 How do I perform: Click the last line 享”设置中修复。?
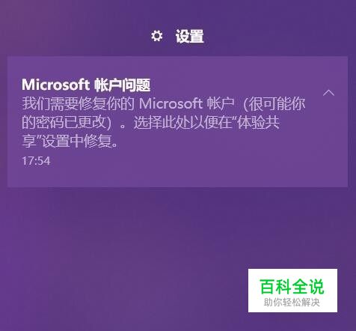[70, 142]
